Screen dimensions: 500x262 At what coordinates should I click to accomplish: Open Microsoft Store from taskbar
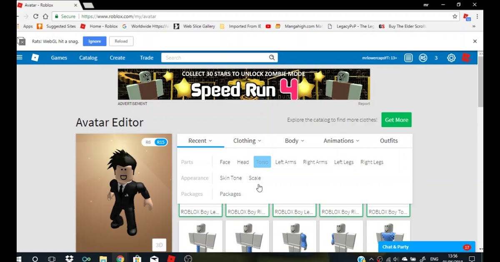[137, 259]
